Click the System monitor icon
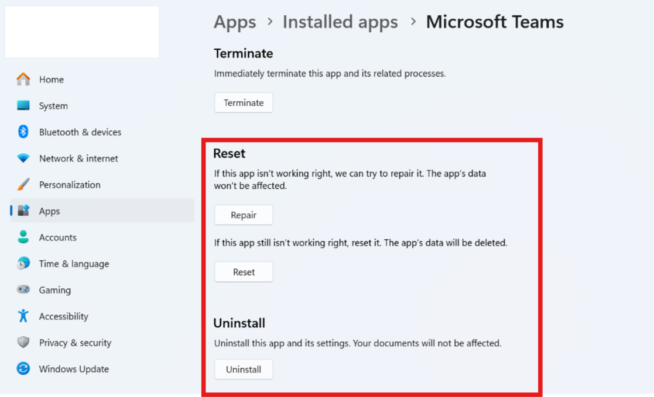 coord(23,105)
